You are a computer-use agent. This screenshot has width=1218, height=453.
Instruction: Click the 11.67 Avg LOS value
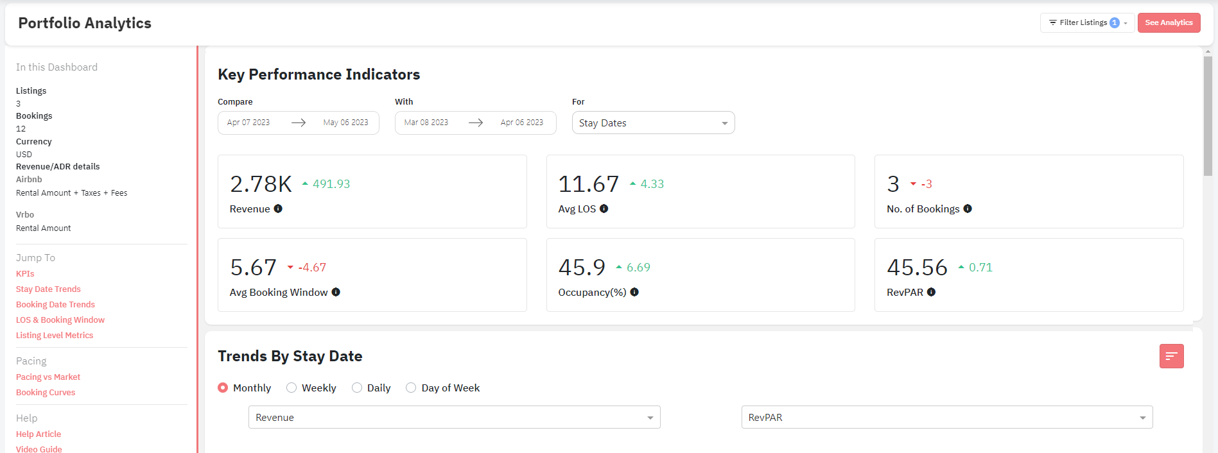coord(589,184)
